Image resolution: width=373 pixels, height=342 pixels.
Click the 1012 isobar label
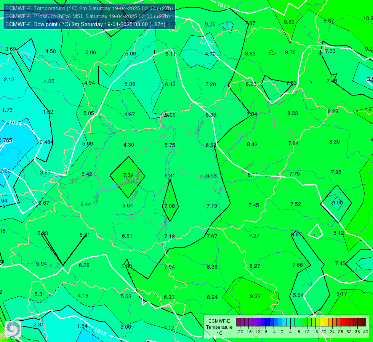(223, 5)
